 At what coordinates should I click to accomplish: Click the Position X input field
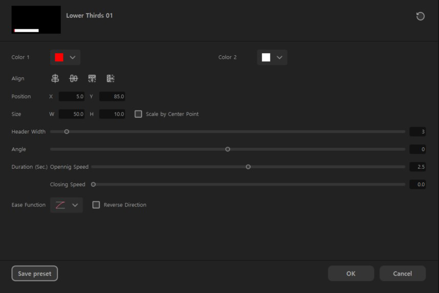(x=72, y=97)
